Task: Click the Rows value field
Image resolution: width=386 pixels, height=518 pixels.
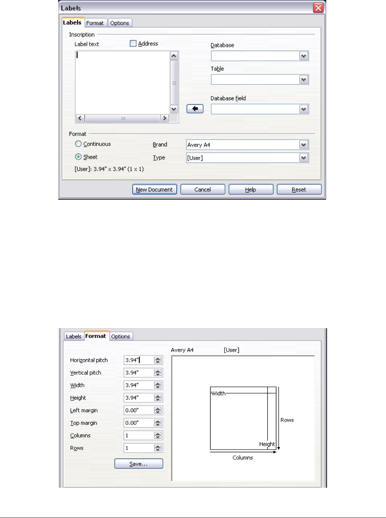Action: (x=139, y=448)
